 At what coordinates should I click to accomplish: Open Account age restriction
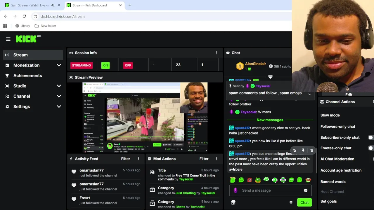point(341,170)
